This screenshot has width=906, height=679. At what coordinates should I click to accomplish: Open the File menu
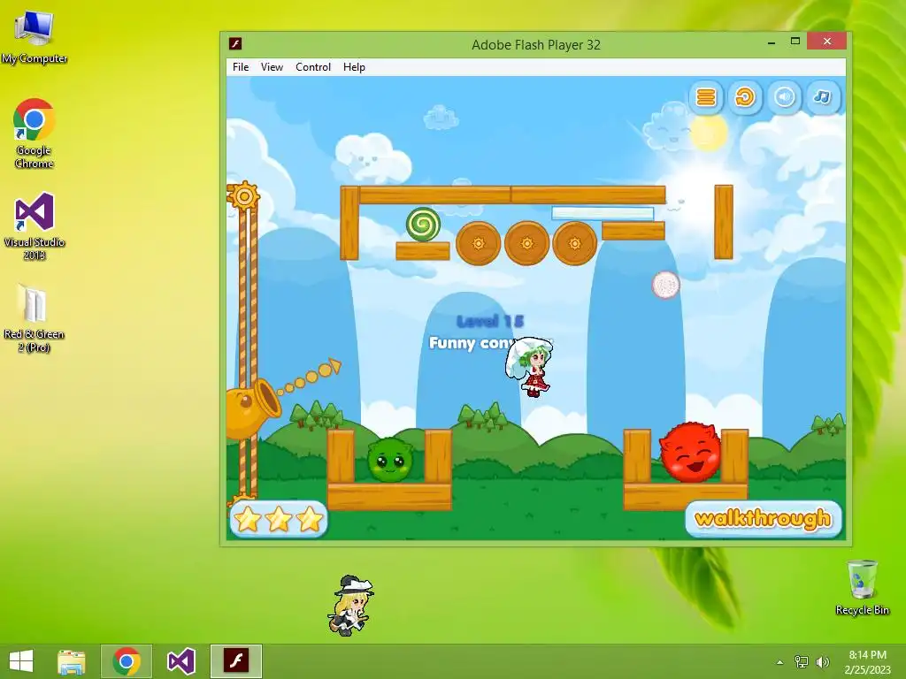[x=241, y=67]
